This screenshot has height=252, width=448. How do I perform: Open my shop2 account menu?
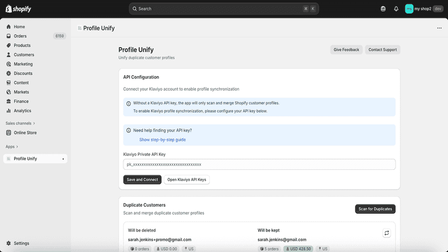[424, 9]
